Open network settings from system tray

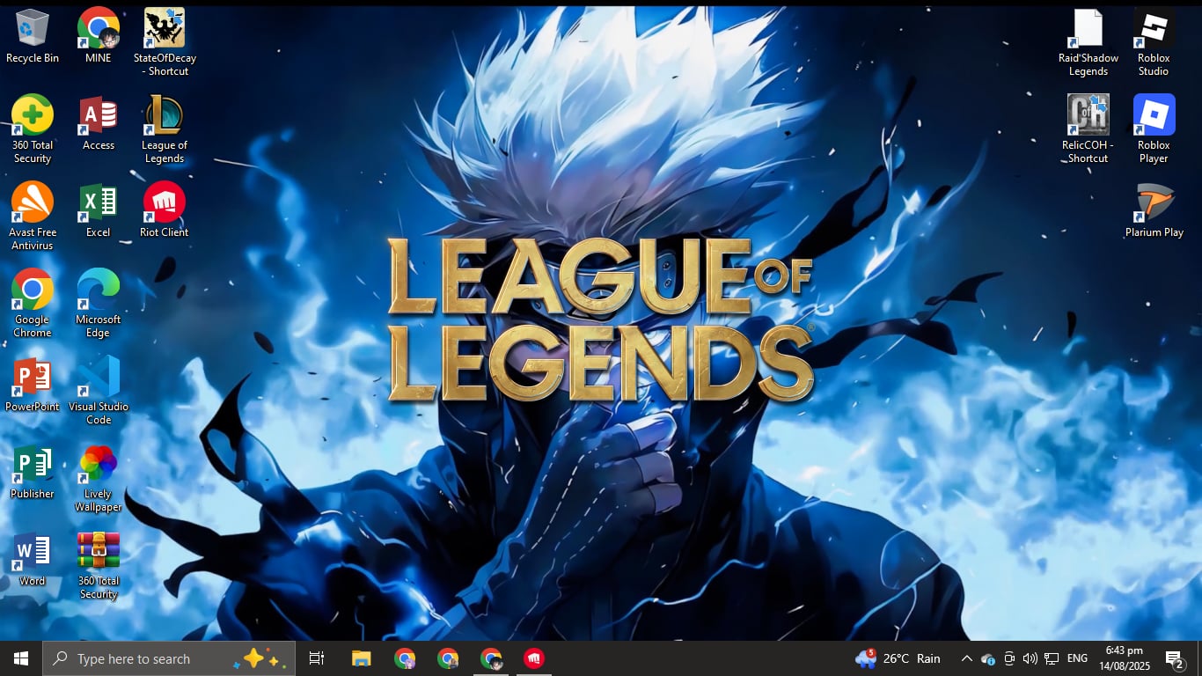[x=1051, y=658]
